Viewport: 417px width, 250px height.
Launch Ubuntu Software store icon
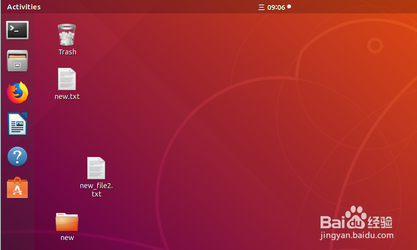17,188
